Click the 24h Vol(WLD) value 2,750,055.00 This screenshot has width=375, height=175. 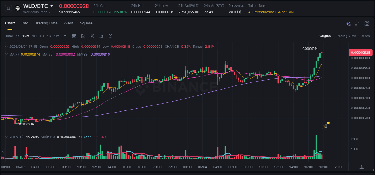point(189,12)
